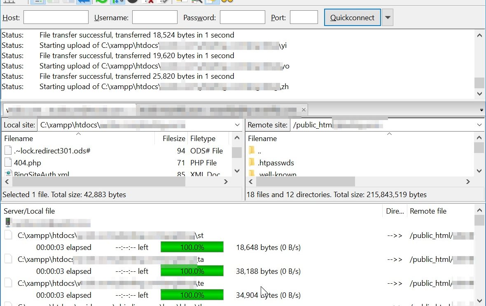Image resolution: width=486 pixels, height=306 pixels.
Task: Click the remote list scroll-right arrow
Action: coord(468,181)
